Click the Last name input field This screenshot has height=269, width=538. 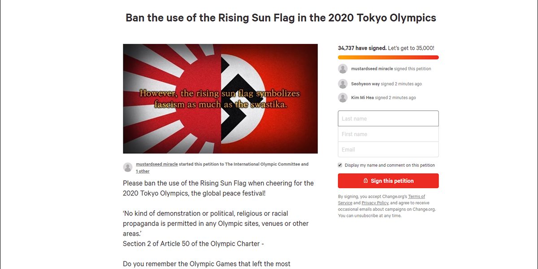click(x=388, y=118)
